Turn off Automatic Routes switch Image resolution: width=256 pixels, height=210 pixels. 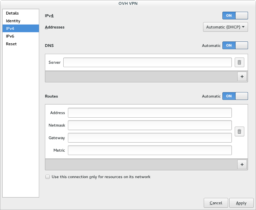coord(235,96)
